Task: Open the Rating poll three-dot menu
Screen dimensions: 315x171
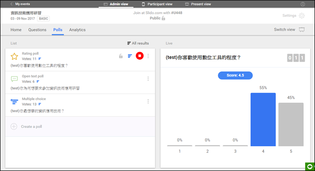Action: pos(148,56)
